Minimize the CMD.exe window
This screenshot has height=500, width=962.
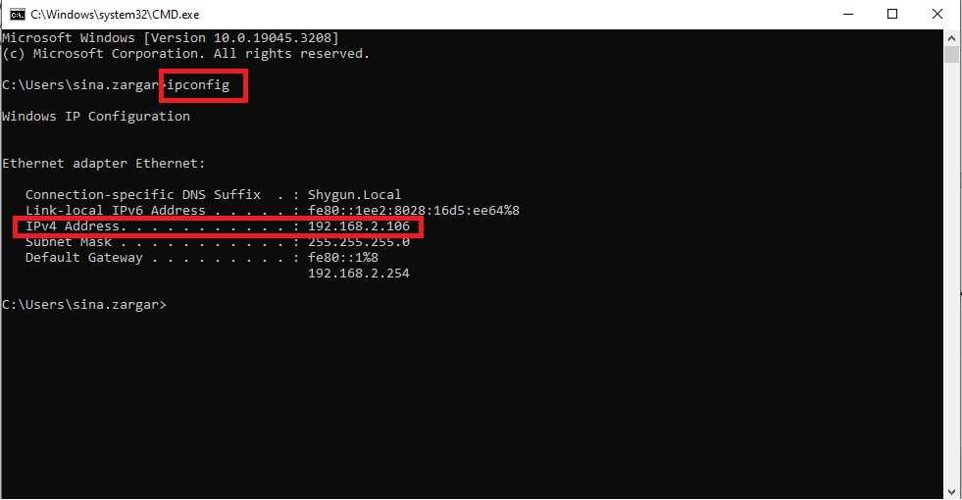pos(848,14)
